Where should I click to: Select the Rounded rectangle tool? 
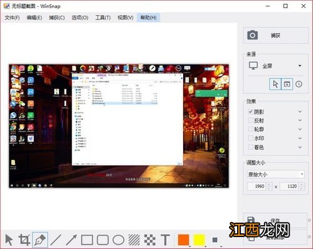coord(103,240)
